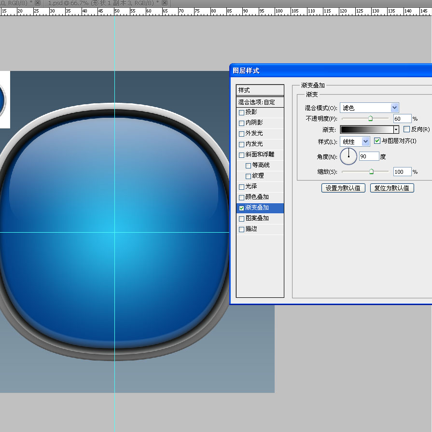Click the 缩放 scale slider handle
The width and height of the screenshot is (432, 432).
coord(371,171)
